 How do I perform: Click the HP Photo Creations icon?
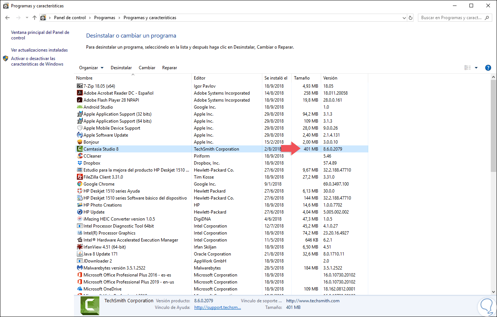click(x=79, y=205)
